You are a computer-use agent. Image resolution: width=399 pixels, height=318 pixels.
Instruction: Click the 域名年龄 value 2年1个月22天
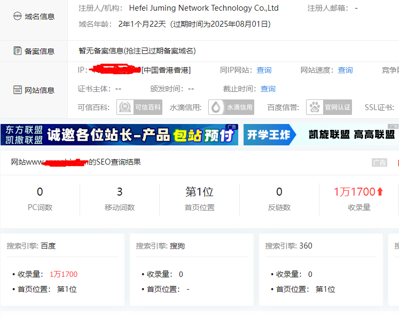(x=142, y=24)
